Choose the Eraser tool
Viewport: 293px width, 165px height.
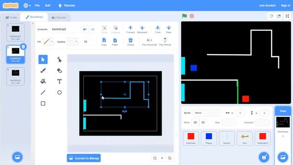60,71
